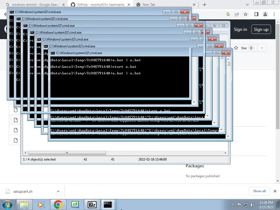Click the network tray icon
Image resolution: width=280 pixels, height=210 pixels.
point(246,205)
